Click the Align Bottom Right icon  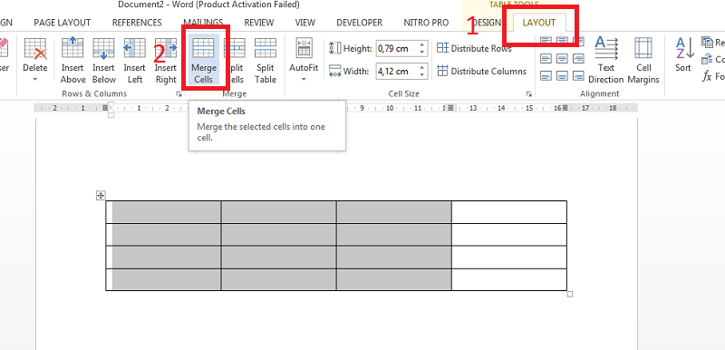click(578, 75)
